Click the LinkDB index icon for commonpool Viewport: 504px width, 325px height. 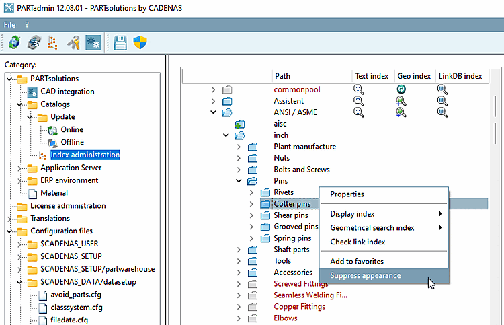442,89
